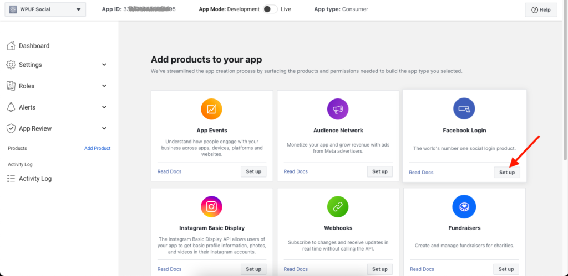The width and height of the screenshot is (568, 276).
Task: Click the Instagram Basic Display icon
Action: pyautogui.click(x=211, y=206)
